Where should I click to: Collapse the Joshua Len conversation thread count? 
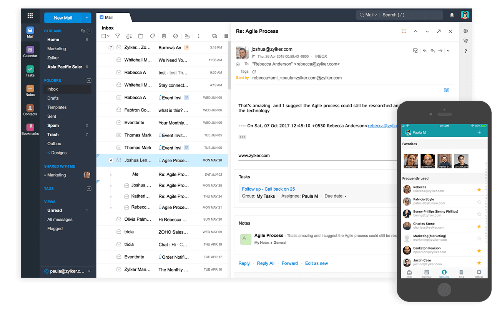pos(111,160)
